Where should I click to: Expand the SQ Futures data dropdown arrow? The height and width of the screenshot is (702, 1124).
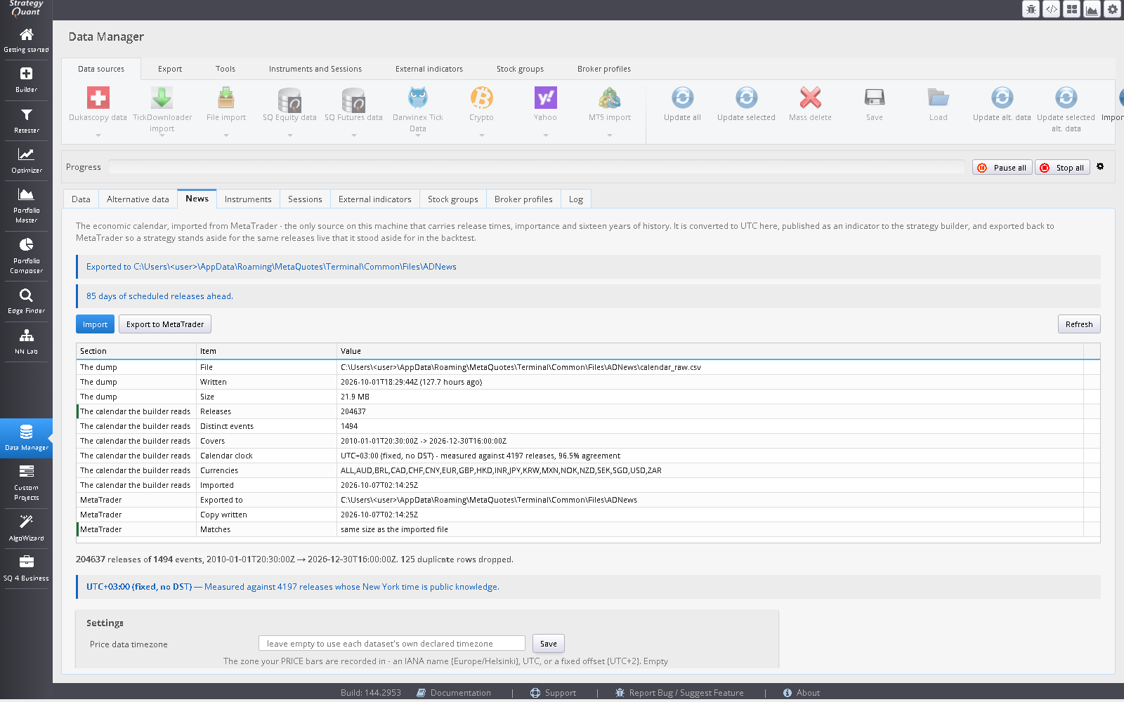point(354,135)
